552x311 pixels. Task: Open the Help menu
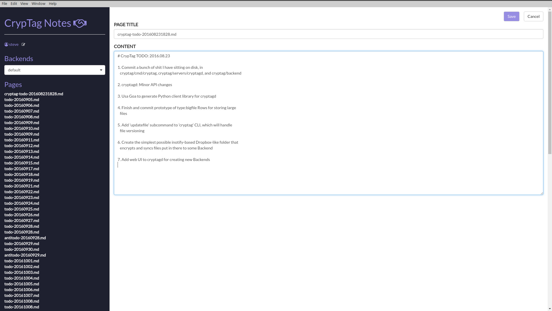53,3
